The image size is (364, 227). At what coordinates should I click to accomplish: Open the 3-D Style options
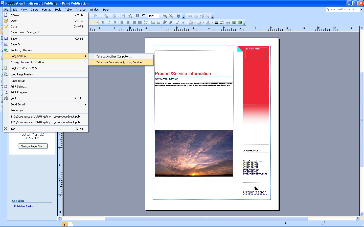[240, 22]
